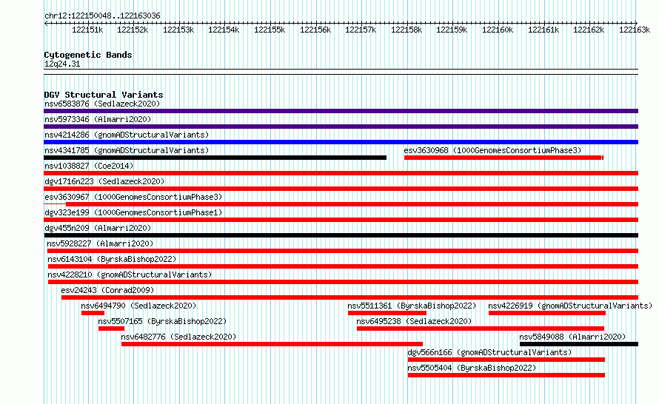Select the red bar of nsv6143104
This screenshot has width=659, height=404.
pos(343,266)
